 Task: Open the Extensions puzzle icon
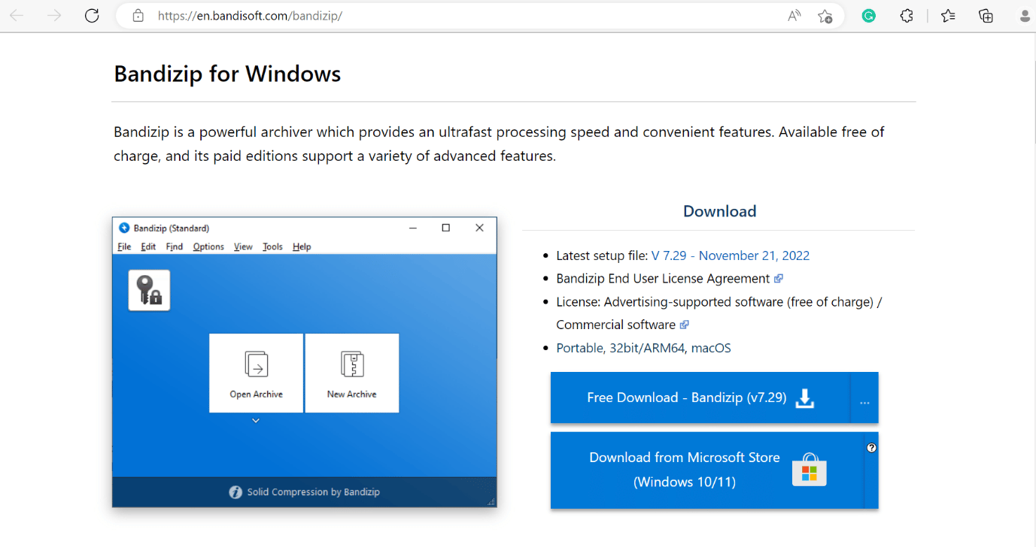(x=907, y=16)
